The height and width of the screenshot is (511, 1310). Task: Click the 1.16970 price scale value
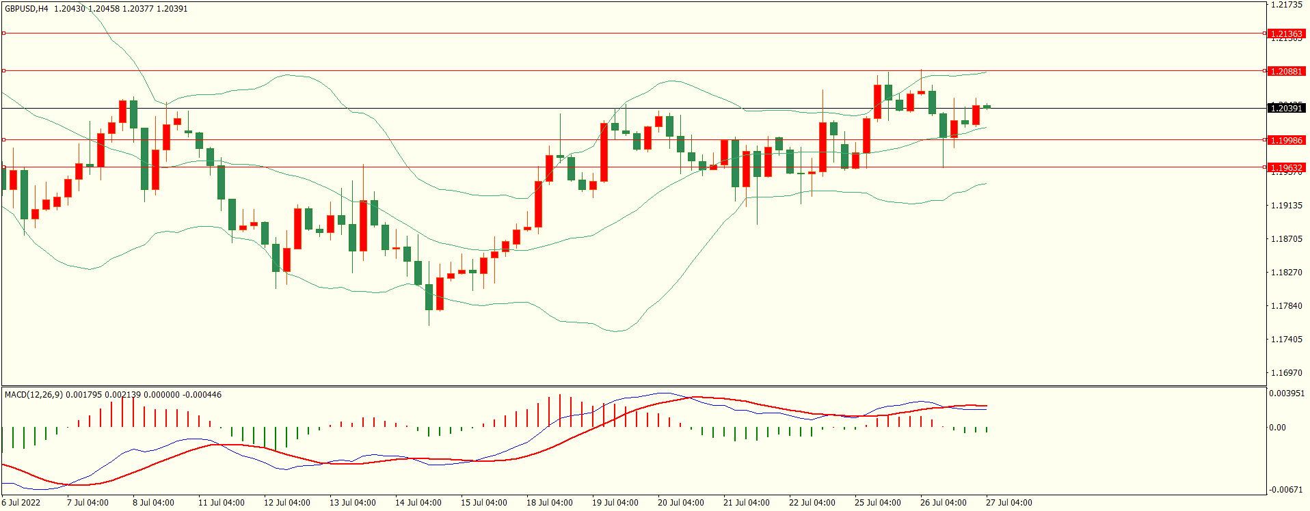point(1286,373)
